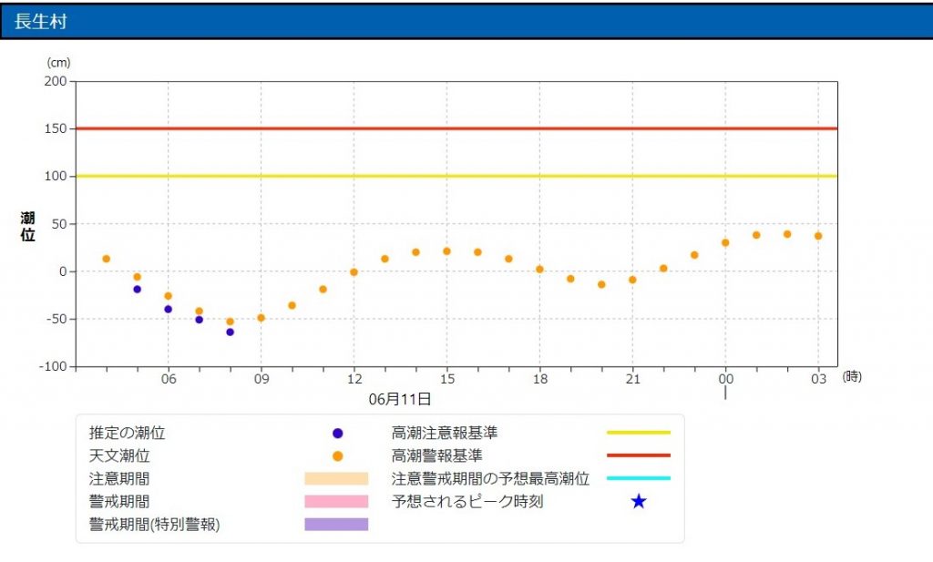Click the 高潮警報基準 legend label
The height and width of the screenshot is (562, 933).
point(436,455)
